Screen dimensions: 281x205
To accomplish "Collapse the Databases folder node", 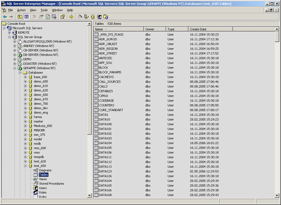I will (x=20, y=73).
